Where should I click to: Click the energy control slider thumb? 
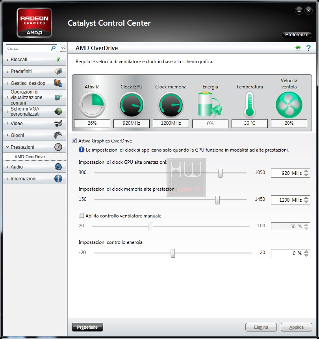(173, 253)
